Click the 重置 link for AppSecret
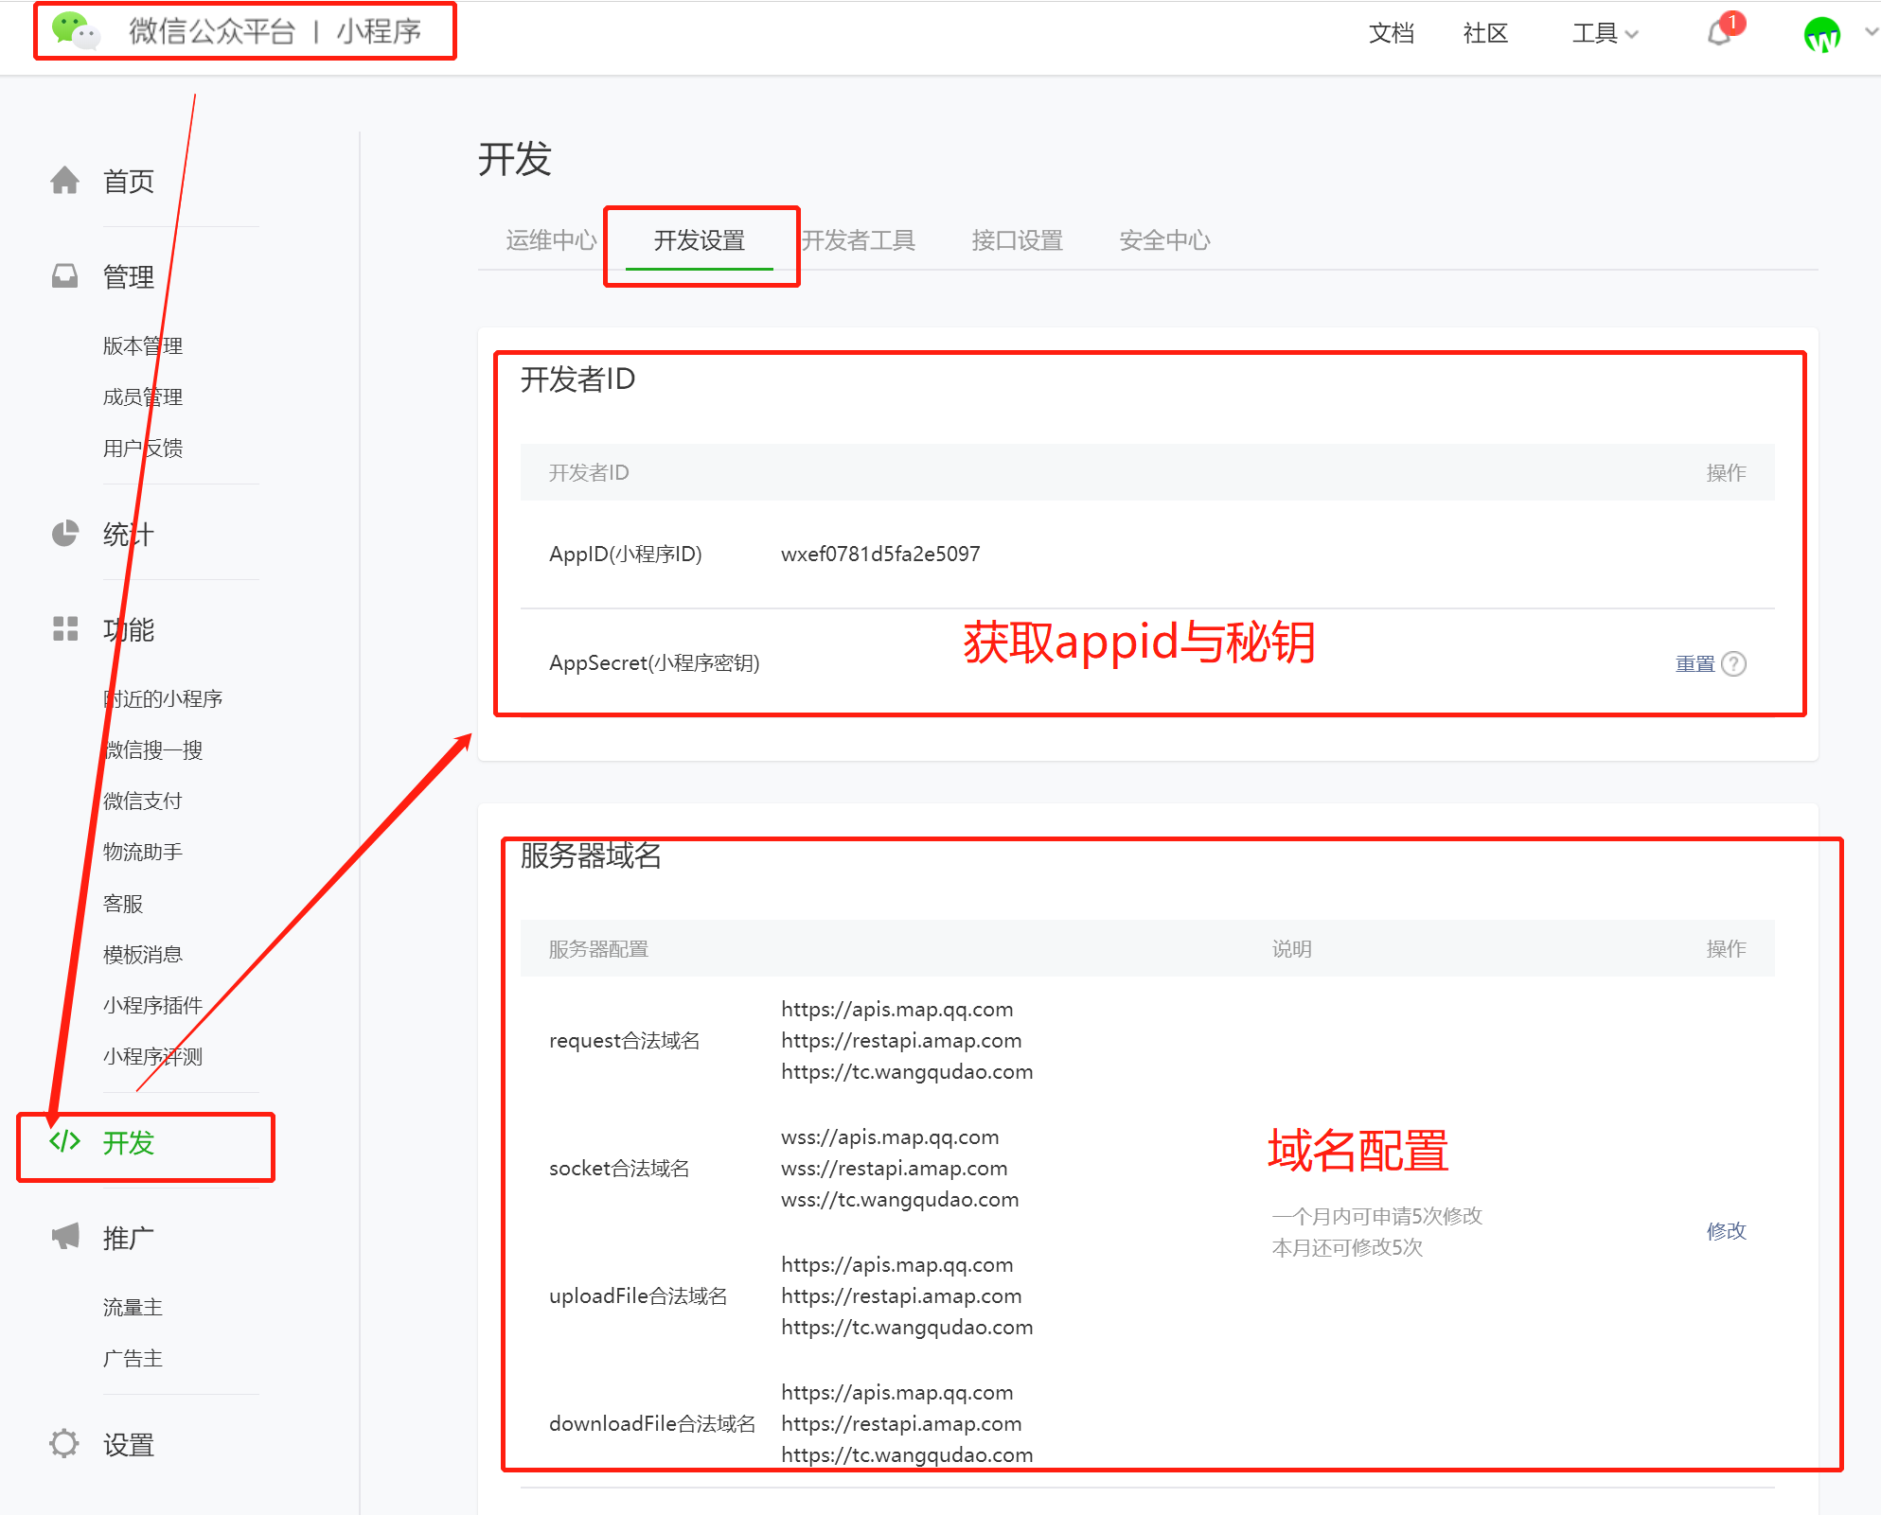1881x1515 pixels. click(1695, 663)
